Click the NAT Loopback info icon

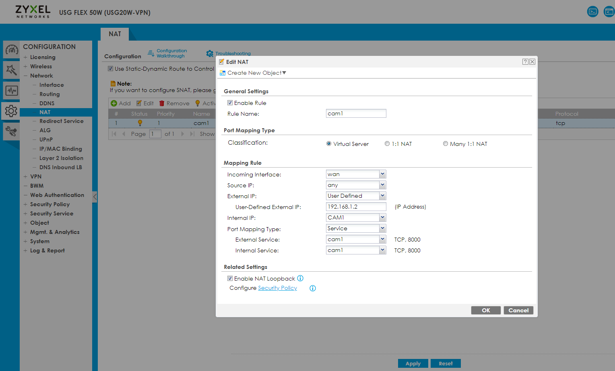pyautogui.click(x=300, y=279)
